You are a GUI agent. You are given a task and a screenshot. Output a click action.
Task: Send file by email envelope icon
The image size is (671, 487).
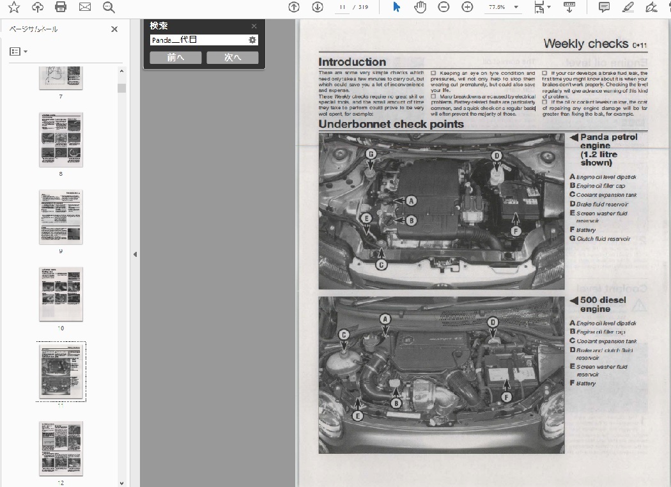coord(85,7)
